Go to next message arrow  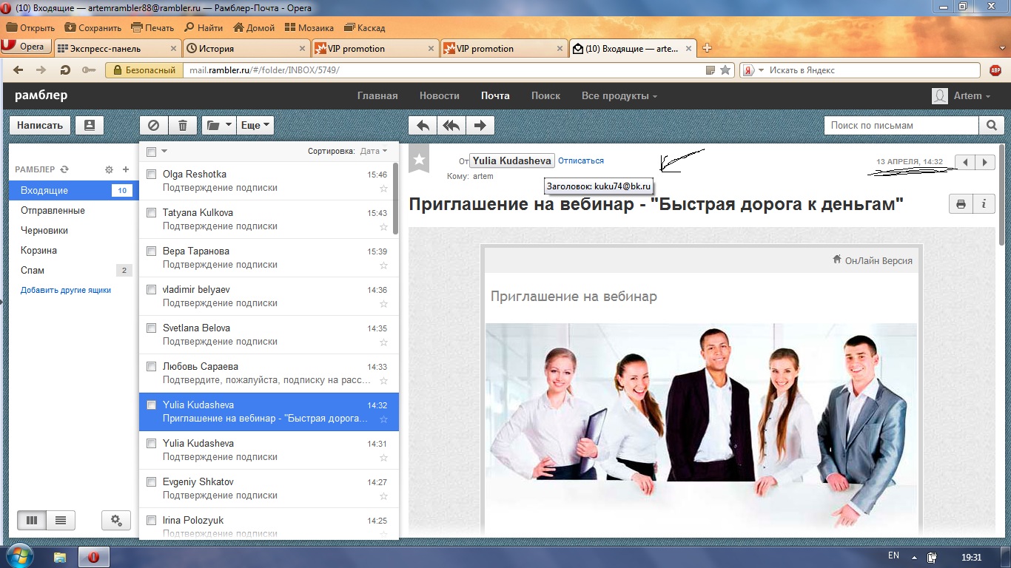(x=984, y=162)
